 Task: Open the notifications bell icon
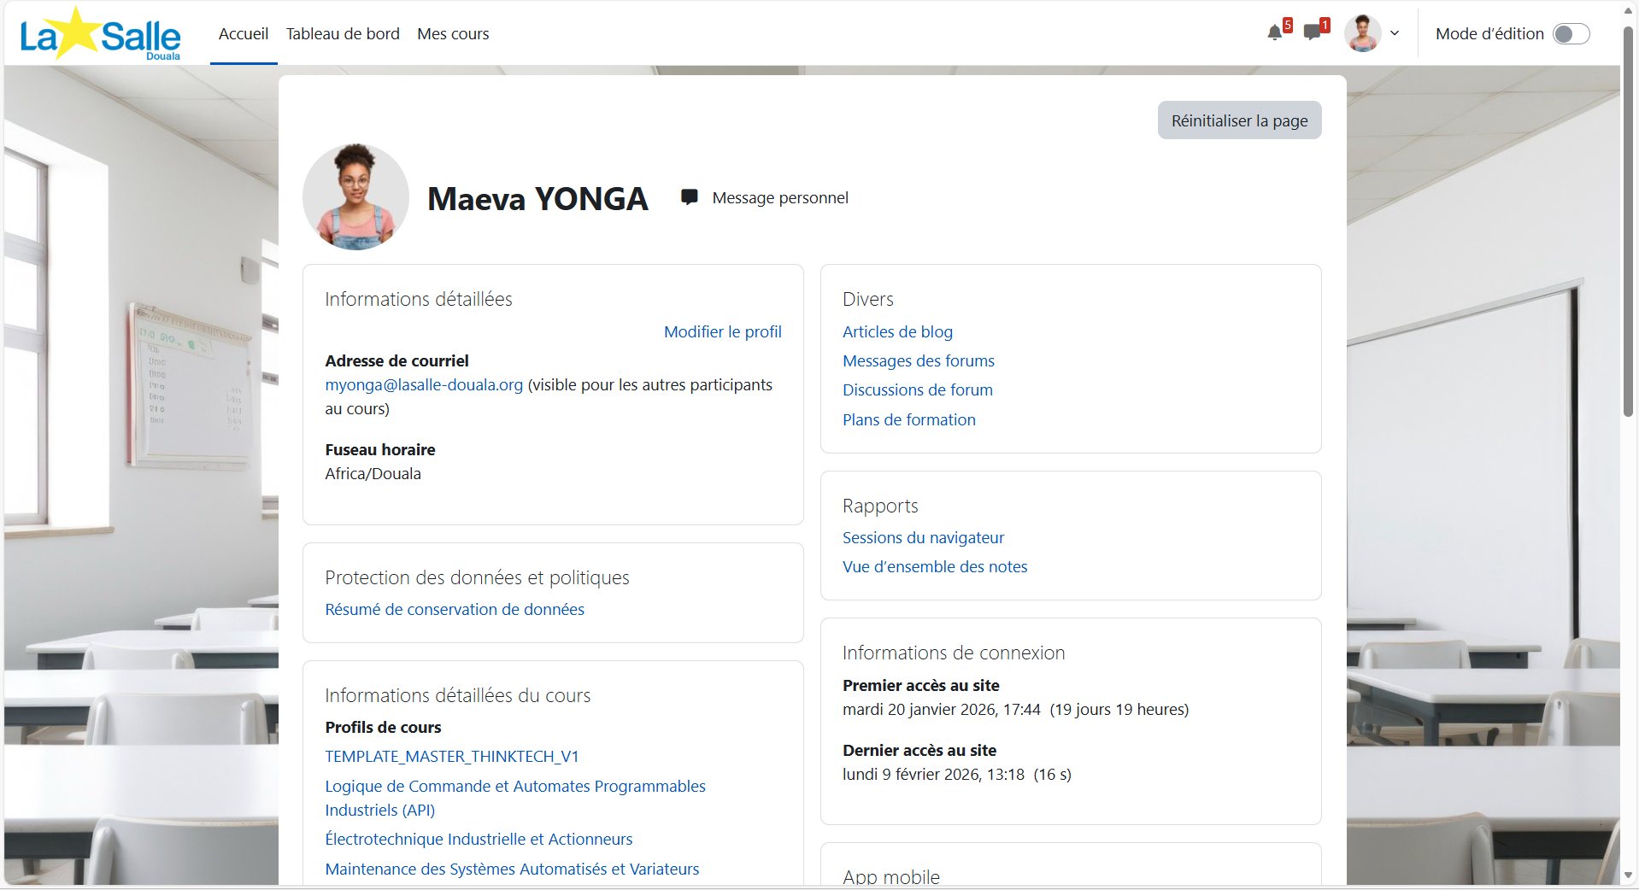coord(1274,33)
